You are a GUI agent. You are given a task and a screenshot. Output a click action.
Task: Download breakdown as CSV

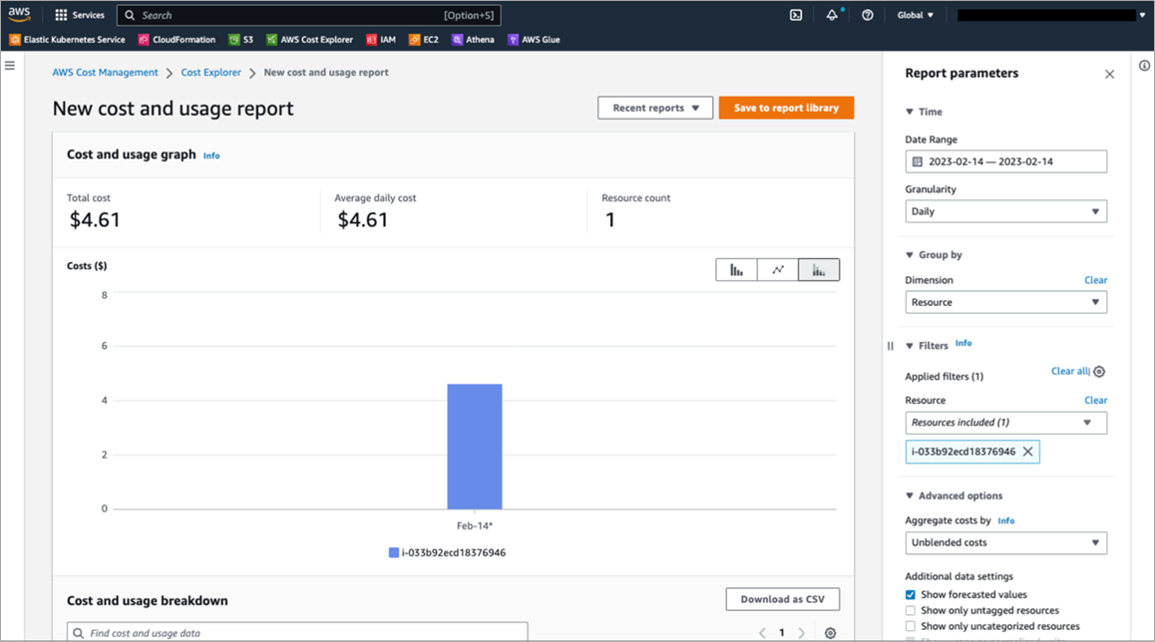(x=782, y=599)
